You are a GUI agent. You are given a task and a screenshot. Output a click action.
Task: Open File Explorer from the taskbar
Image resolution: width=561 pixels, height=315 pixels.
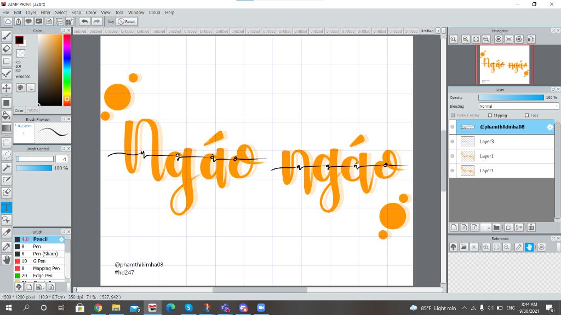(x=116, y=307)
